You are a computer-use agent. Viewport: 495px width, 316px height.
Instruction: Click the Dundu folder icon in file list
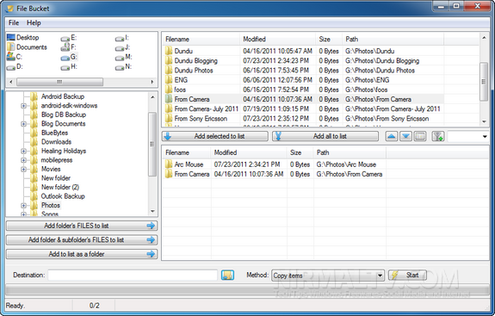coord(169,51)
